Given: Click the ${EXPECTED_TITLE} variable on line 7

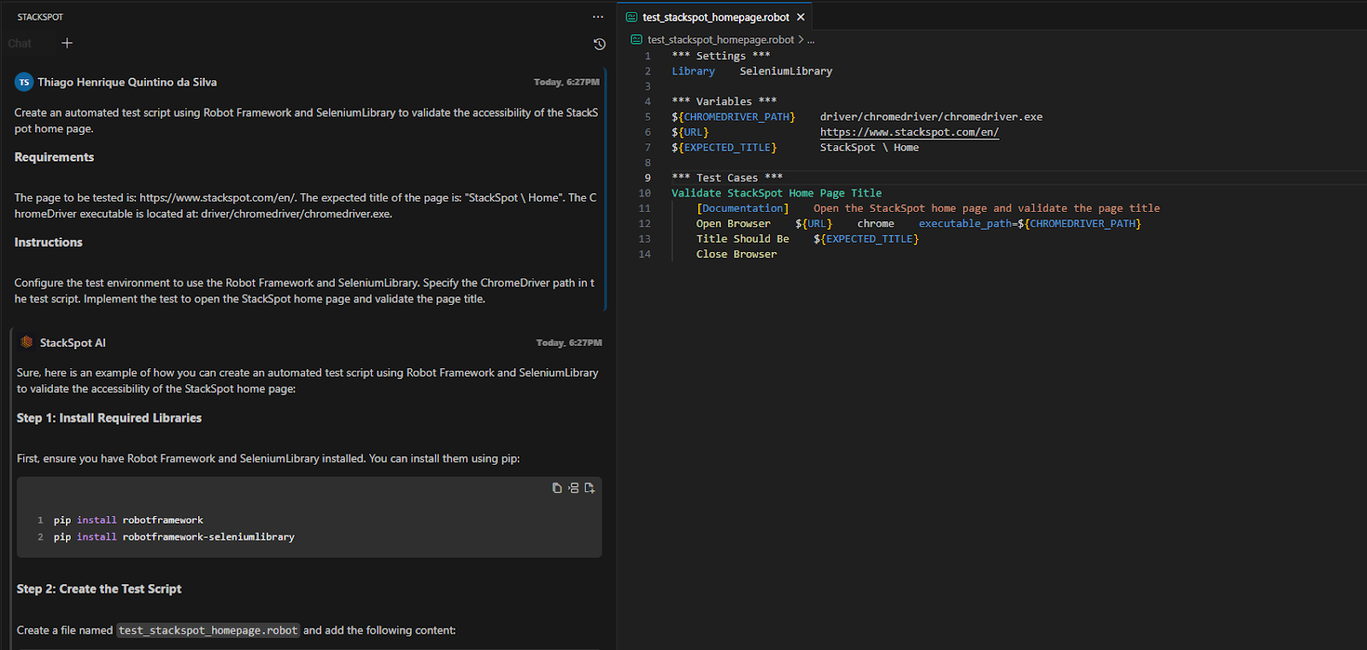Looking at the screenshot, I should point(724,148).
